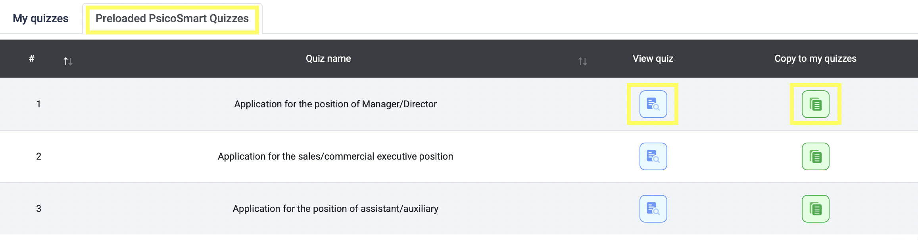Sort table by Quiz name arrows
Viewport: 918px width, 240px height.
(x=582, y=61)
